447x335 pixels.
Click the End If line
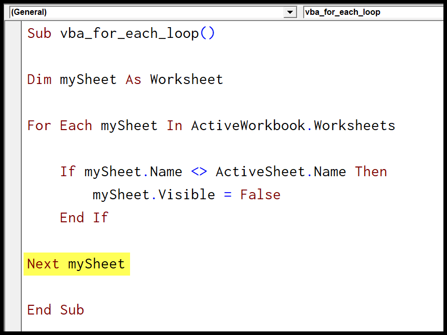coord(84,218)
